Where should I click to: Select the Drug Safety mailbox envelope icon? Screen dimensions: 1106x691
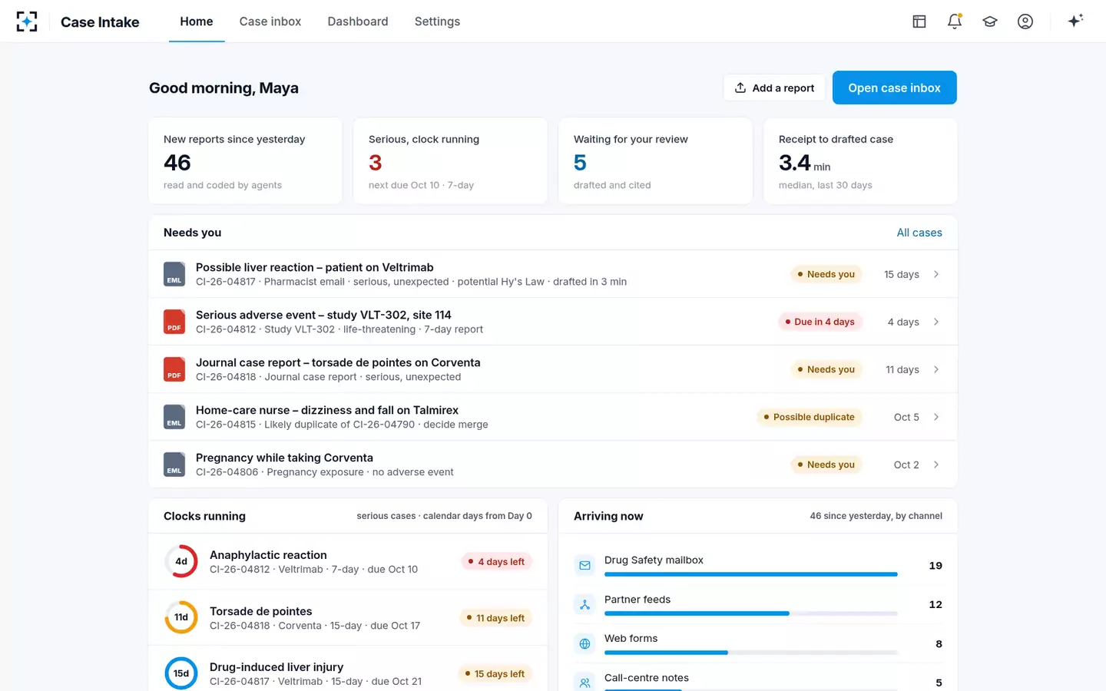(584, 566)
